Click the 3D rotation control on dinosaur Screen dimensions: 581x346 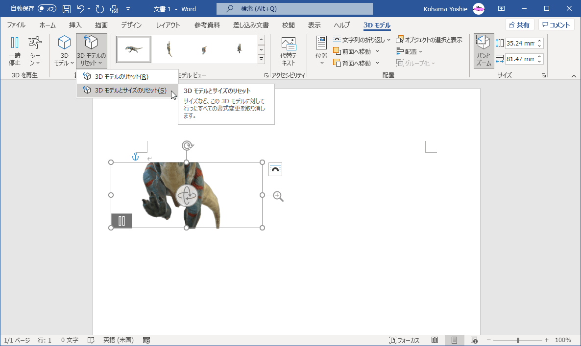click(x=186, y=195)
